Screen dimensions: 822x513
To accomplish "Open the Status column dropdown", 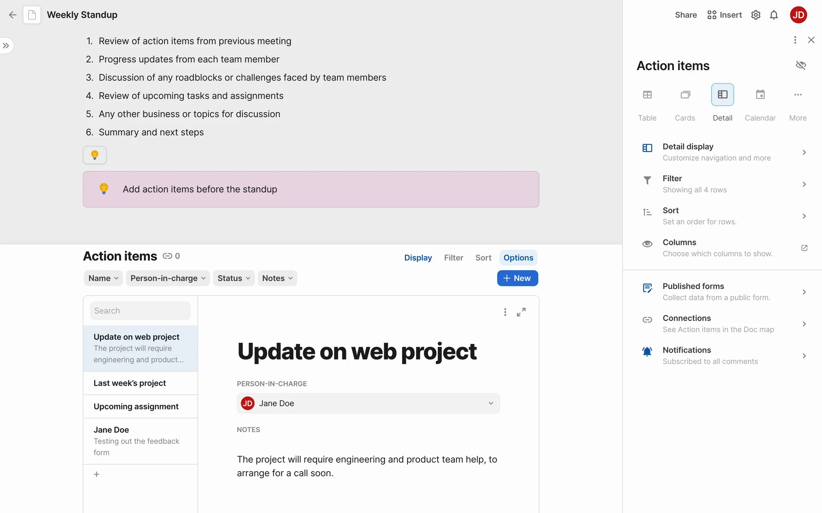I will pos(234,278).
